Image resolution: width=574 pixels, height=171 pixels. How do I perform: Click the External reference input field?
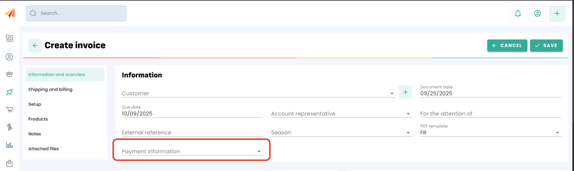(x=192, y=133)
